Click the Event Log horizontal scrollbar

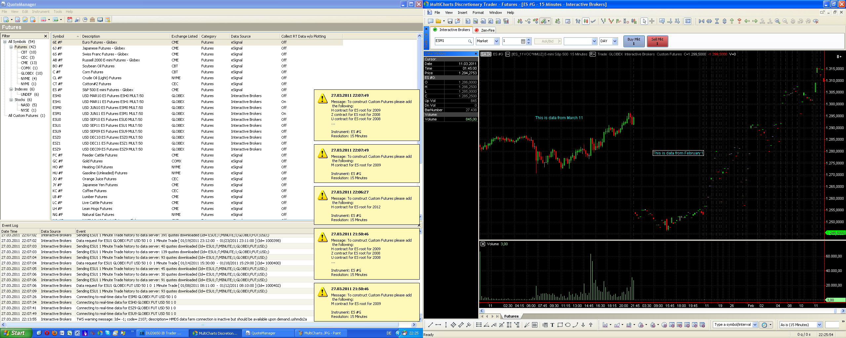208,325
